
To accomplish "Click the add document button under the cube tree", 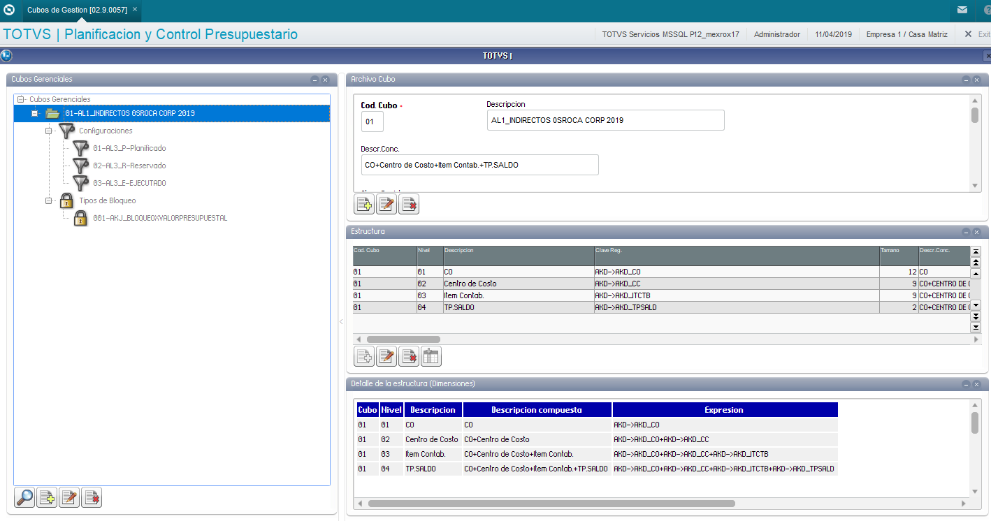I will click(47, 498).
